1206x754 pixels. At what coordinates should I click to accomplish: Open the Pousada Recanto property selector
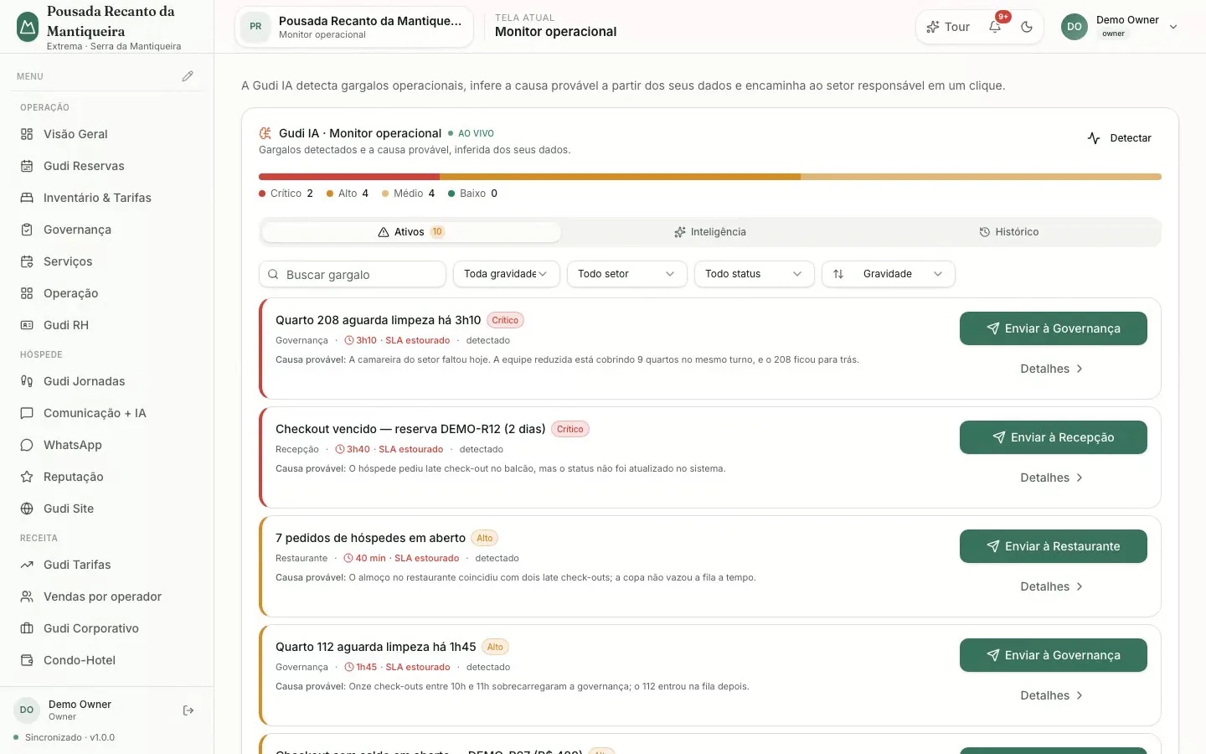(x=354, y=27)
